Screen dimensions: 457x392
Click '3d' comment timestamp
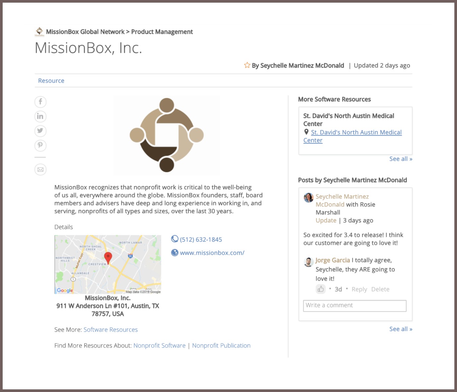338,289
